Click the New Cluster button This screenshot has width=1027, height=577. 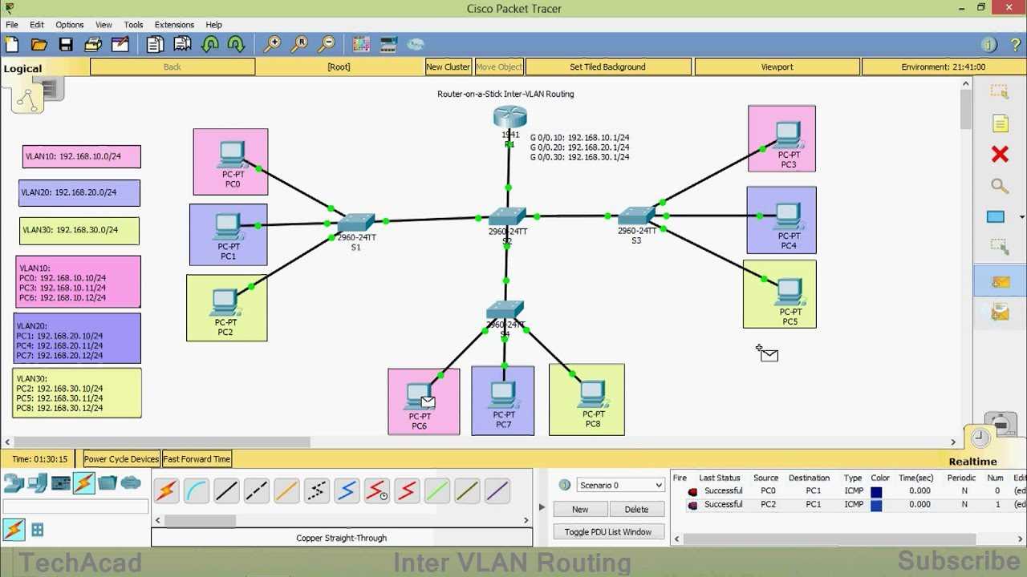tap(448, 67)
